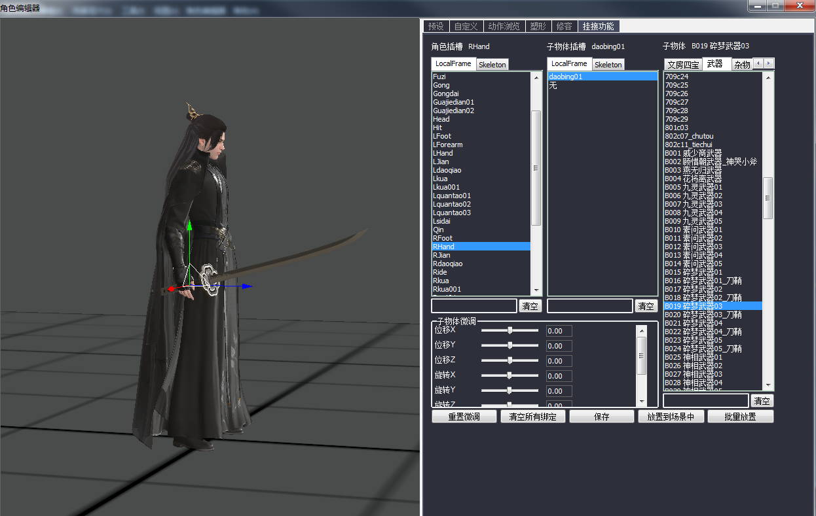The width and height of the screenshot is (816, 516).
Task: Click the 旋转X value field
Action: pyautogui.click(x=559, y=376)
